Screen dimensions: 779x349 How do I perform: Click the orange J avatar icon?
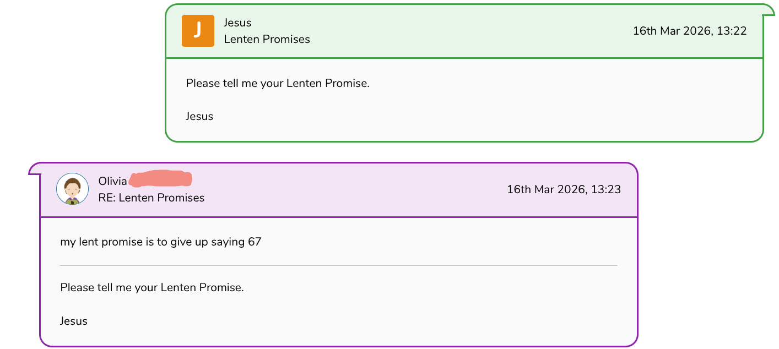tap(198, 31)
